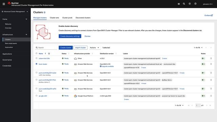Expand the 3 more labels for qe-gke-dh4
217x122 pixels.
point(126,99)
